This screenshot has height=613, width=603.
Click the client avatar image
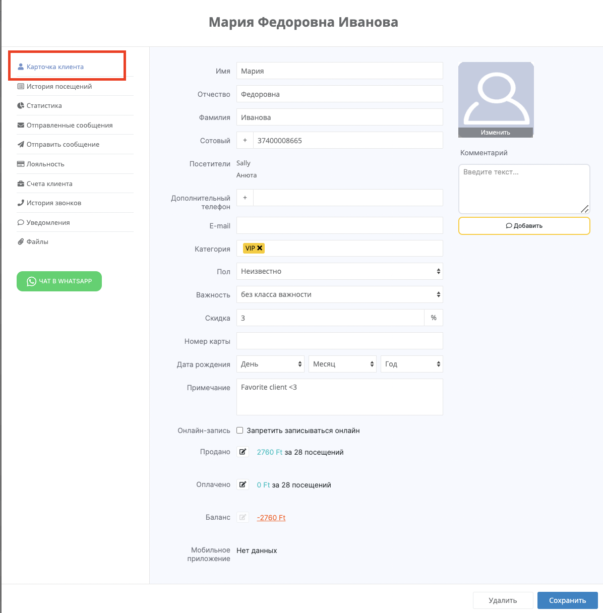[x=496, y=95]
